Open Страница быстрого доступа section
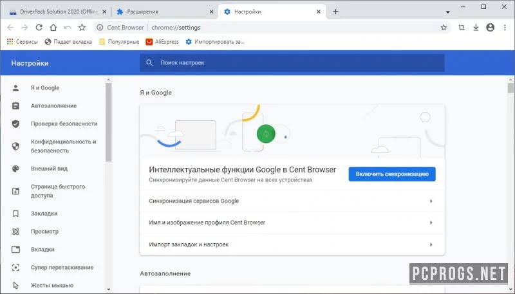The height and width of the screenshot is (294, 515). [x=58, y=191]
